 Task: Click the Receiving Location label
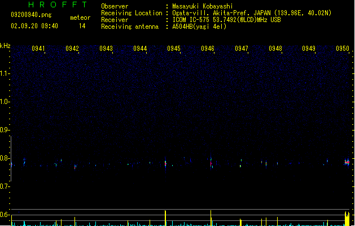[132, 13]
